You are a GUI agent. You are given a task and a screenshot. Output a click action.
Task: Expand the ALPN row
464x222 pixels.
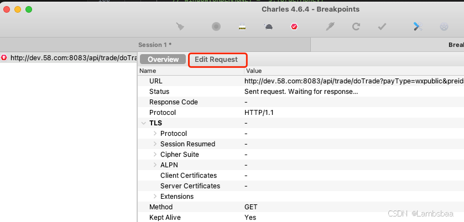[155, 165]
